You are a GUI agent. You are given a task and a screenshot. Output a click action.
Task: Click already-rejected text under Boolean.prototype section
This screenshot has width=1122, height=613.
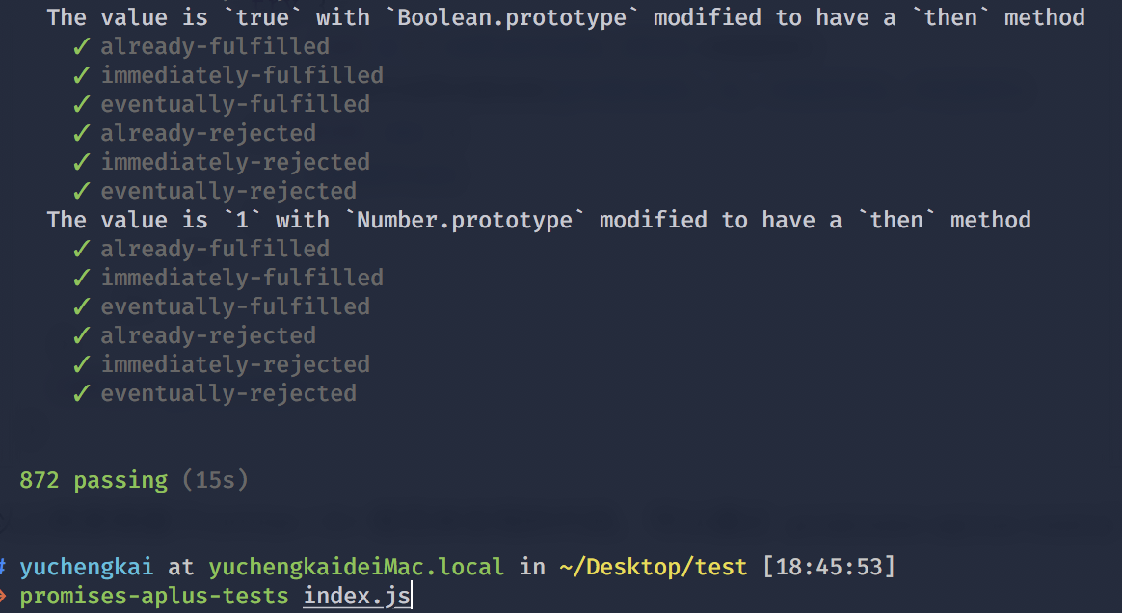[208, 133]
